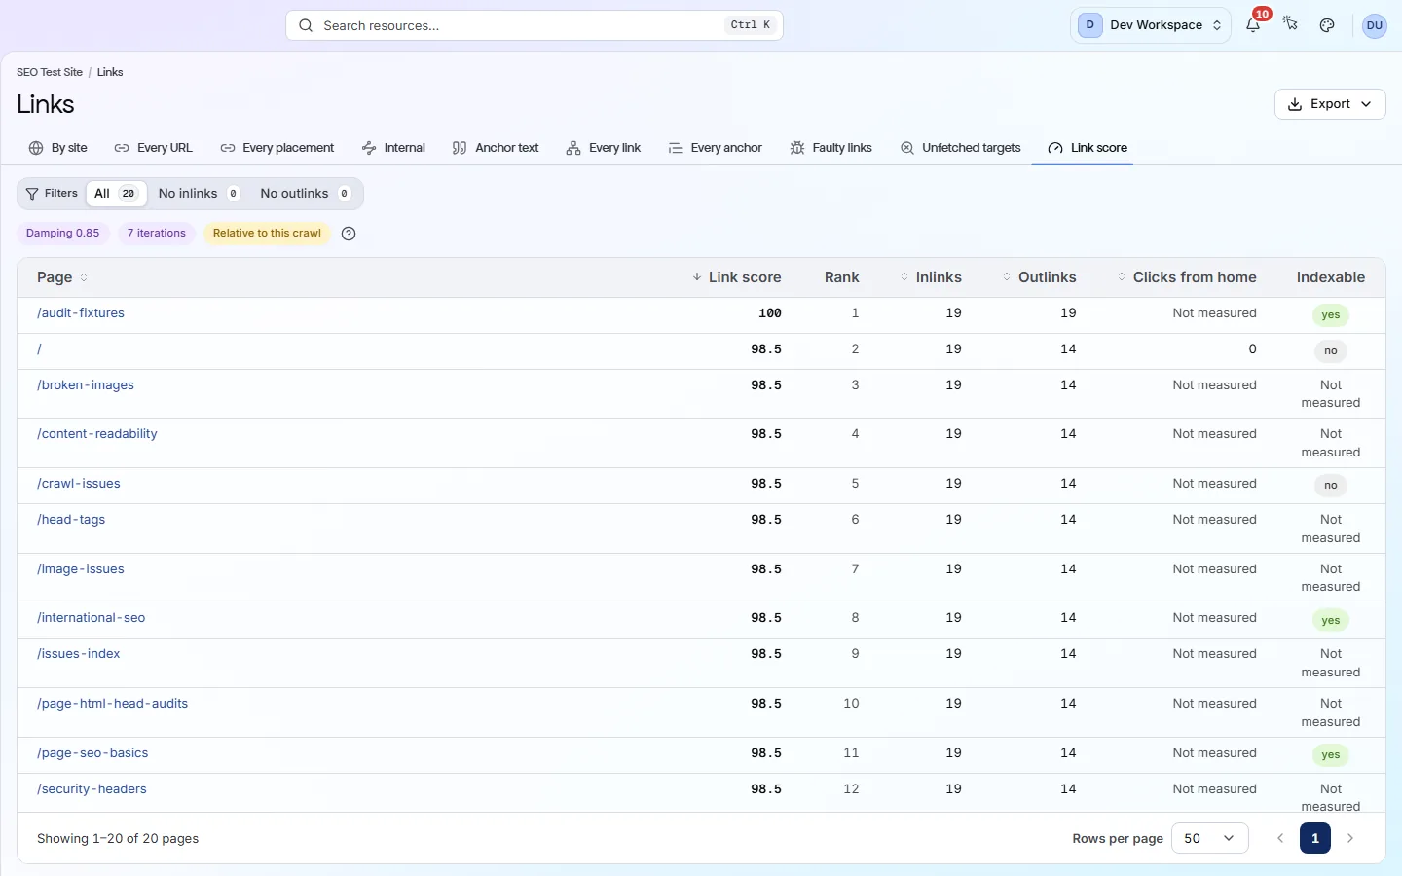This screenshot has height=876, width=1402.
Task: Open the /content-readability page link
Action: click(x=97, y=434)
